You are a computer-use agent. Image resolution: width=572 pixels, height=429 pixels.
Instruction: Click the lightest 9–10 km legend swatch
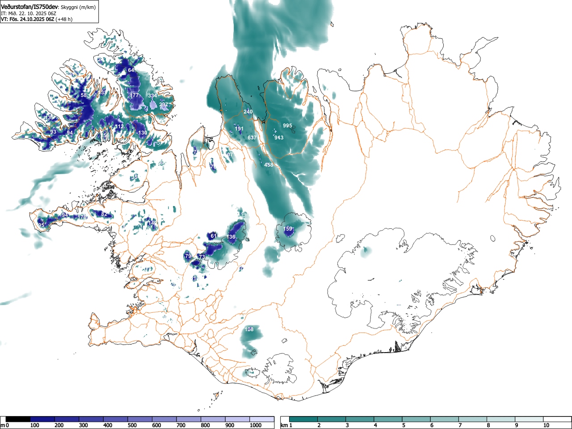(529, 419)
